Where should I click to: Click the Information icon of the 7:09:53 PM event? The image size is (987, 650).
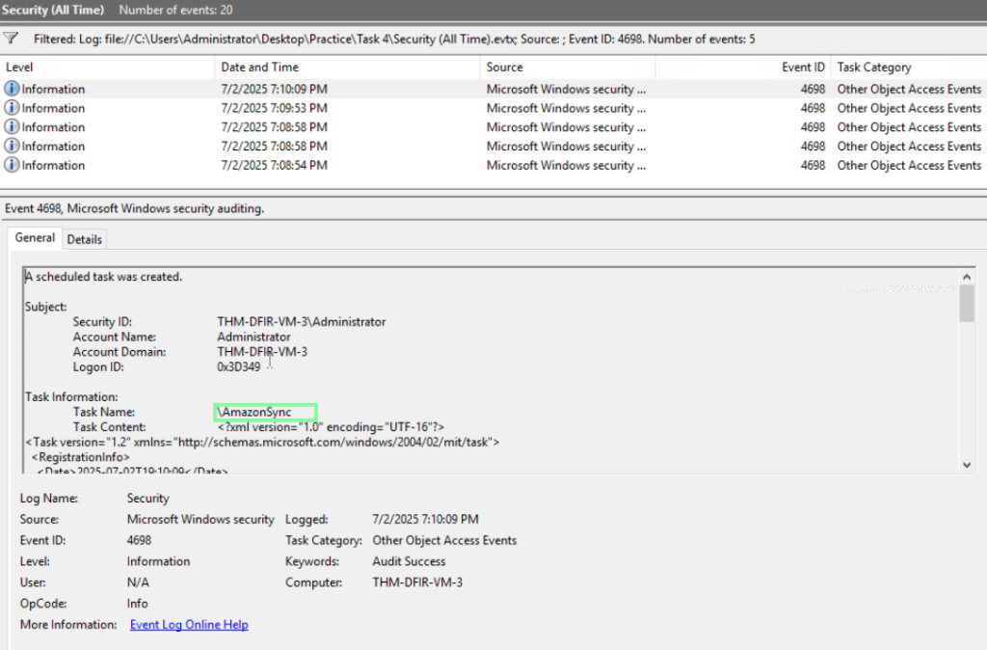click(x=13, y=108)
